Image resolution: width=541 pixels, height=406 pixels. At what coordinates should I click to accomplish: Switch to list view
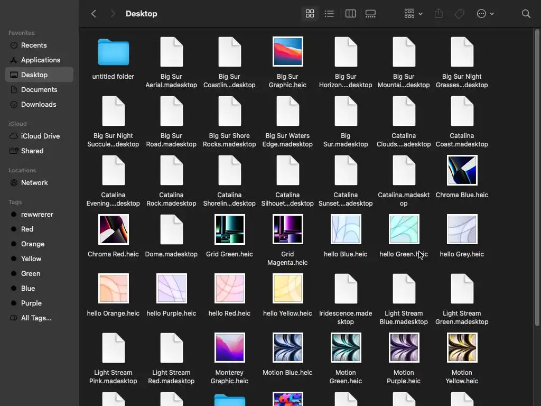(x=329, y=14)
